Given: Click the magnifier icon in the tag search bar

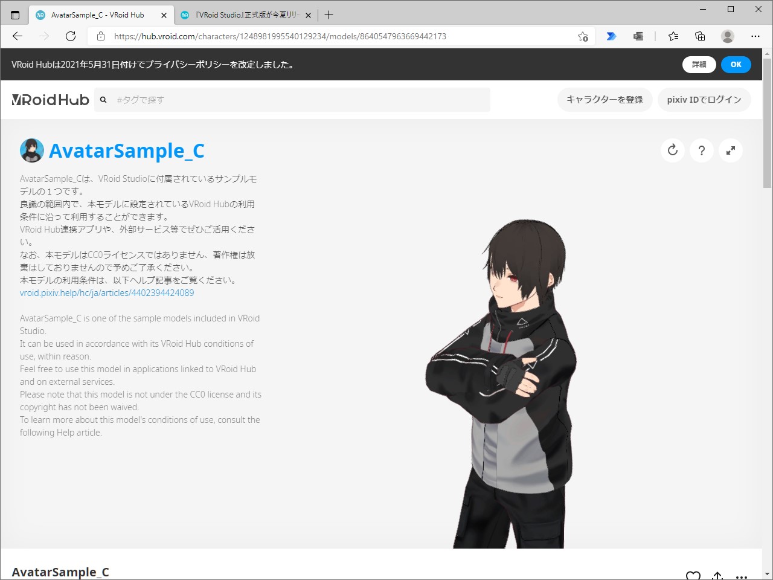Looking at the screenshot, I should [103, 99].
